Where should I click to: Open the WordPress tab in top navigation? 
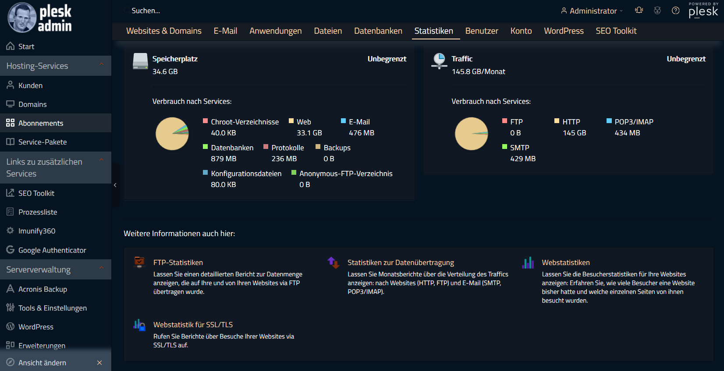[564, 31]
